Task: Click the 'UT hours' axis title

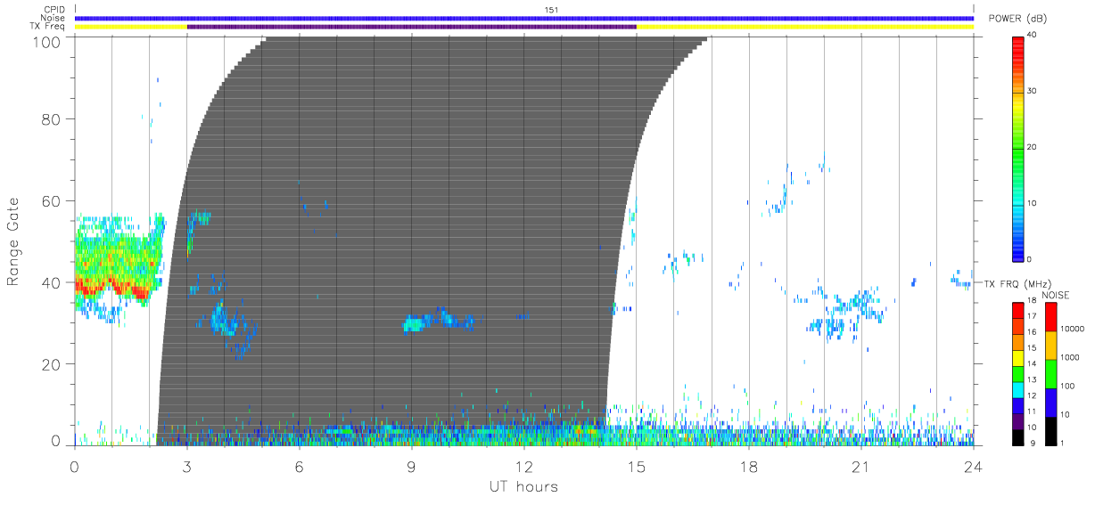Action: [x=523, y=487]
